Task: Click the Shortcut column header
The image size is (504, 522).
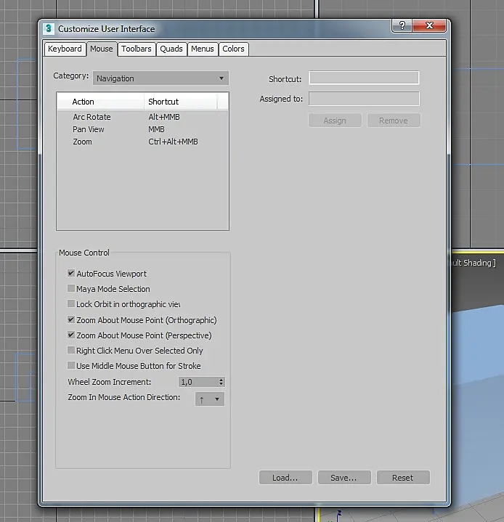Action: [x=181, y=102]
